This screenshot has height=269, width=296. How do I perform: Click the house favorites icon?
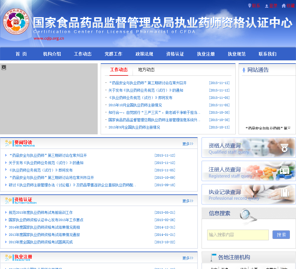click(x=284, y=6)
